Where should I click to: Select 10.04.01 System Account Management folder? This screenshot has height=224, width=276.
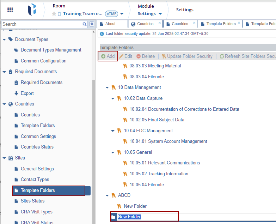click(168, 141)
